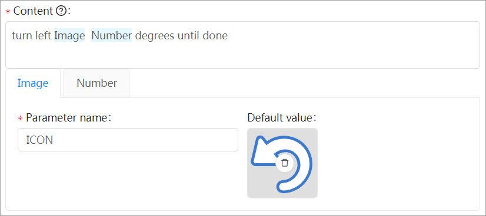Switch to the Number tab

pyautogui.click(x=96, y=83)
